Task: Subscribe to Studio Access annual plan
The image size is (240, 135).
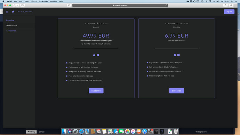Action: tap(96, 90)
